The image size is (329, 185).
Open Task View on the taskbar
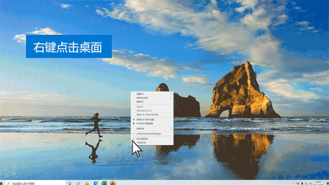(x=78, y=183)
